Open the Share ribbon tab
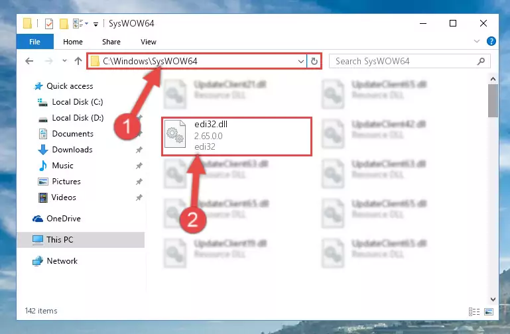 click(x=111, y=42)
